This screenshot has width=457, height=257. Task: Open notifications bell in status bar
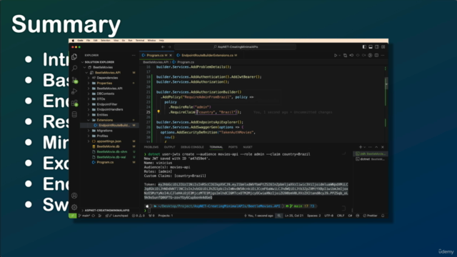[x=383, y=216]
